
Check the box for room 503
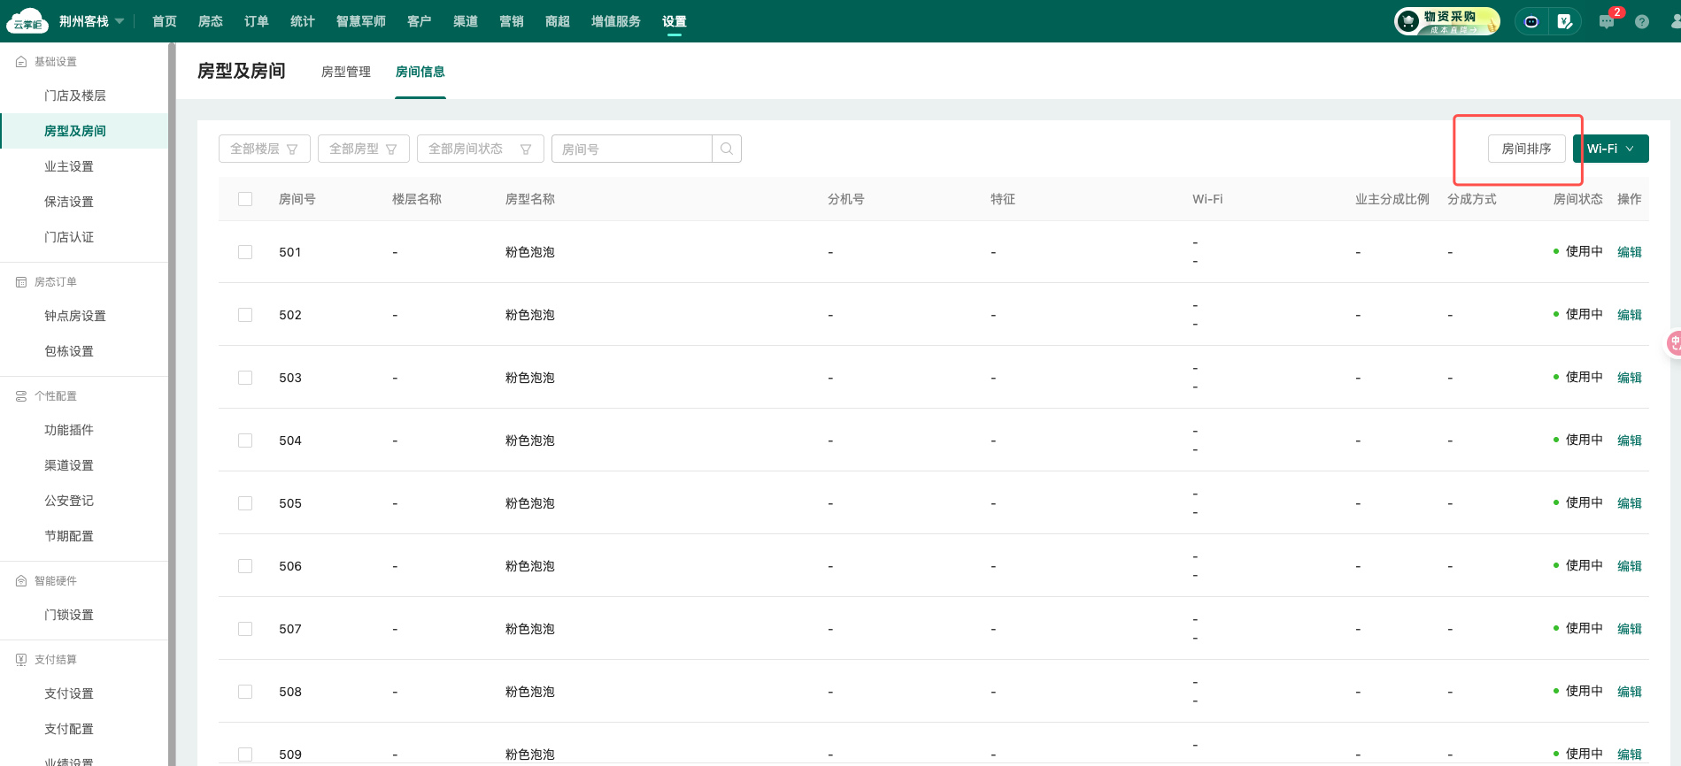245,378
